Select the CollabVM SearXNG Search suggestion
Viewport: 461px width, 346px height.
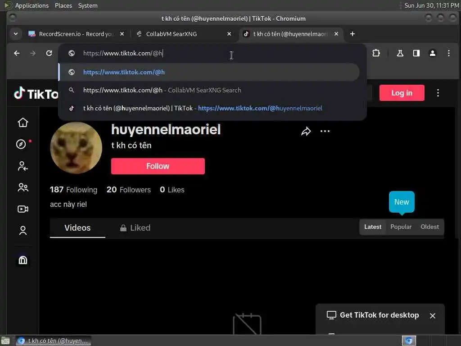click(209, 90)
